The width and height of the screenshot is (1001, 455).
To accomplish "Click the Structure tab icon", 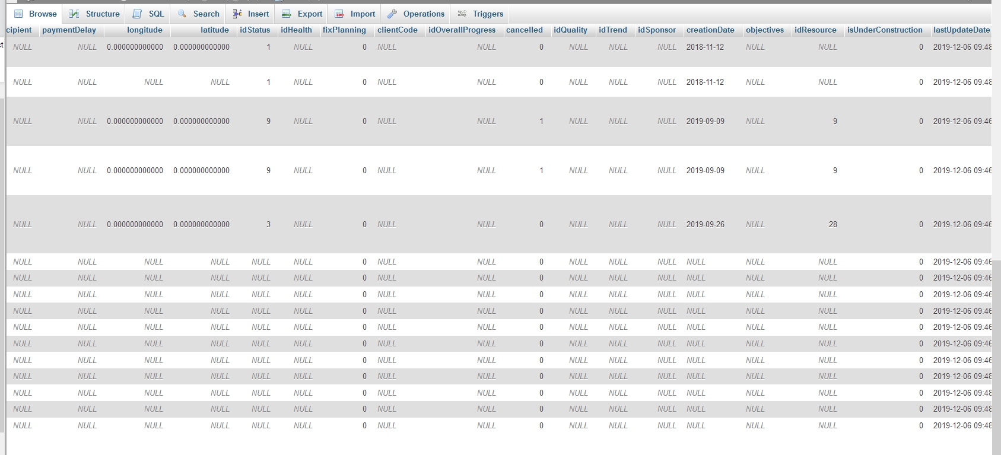I will pyautogui.click(x=74, y=14).
